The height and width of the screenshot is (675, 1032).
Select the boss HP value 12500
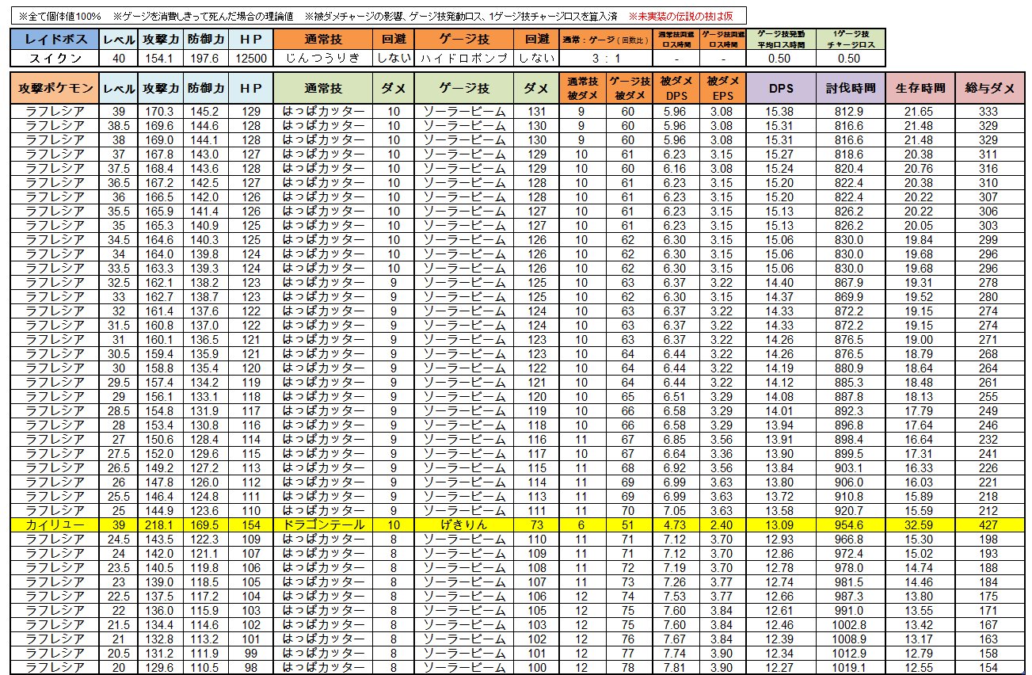point(250,59)
